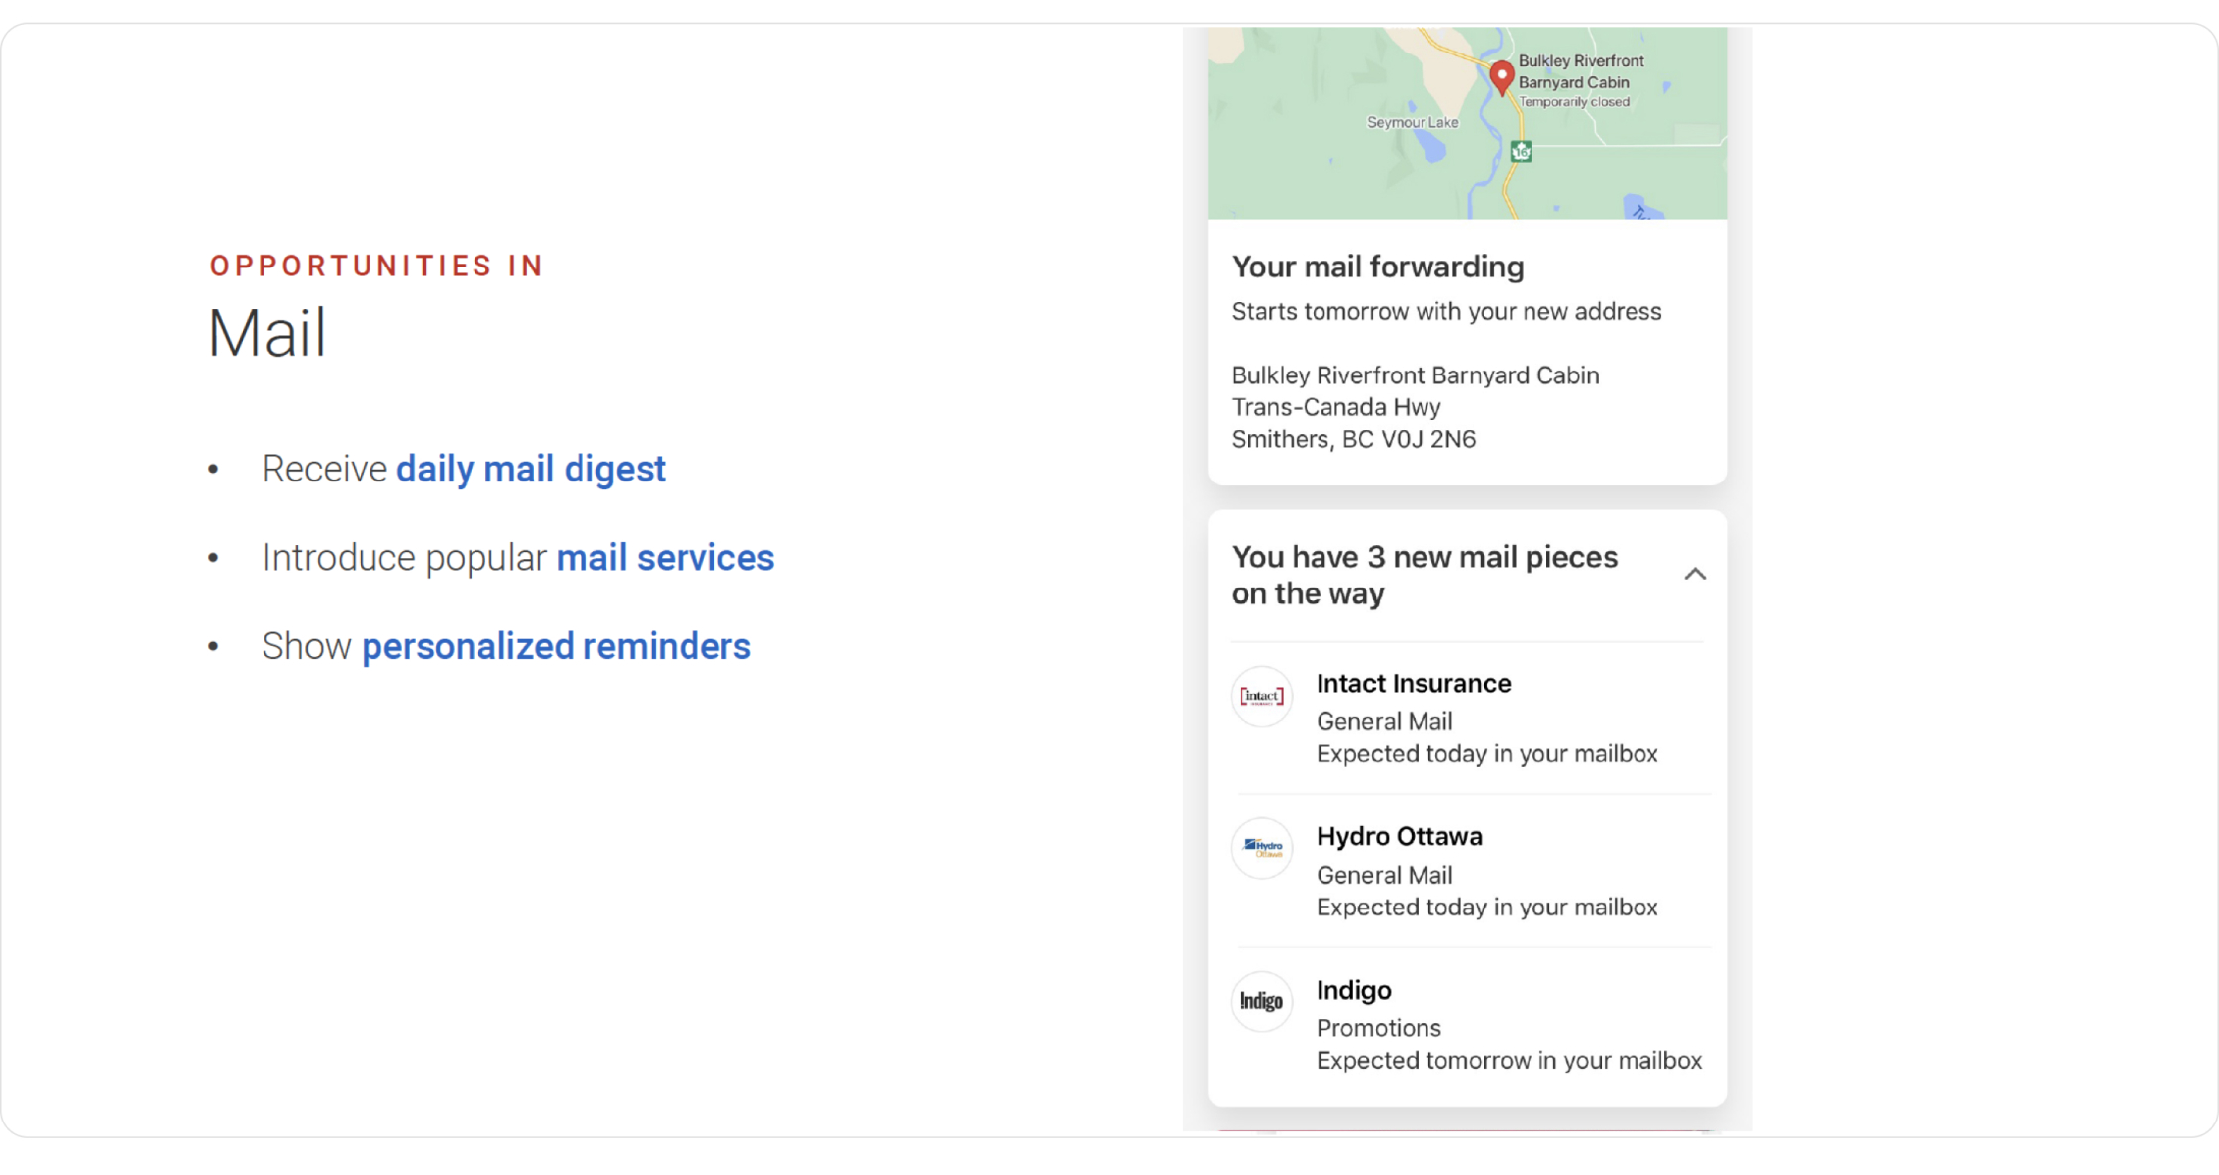Open the daily mail digest link
Image resolution: width=2219 pixels, height=1175 pixels.
coord(531,469)
